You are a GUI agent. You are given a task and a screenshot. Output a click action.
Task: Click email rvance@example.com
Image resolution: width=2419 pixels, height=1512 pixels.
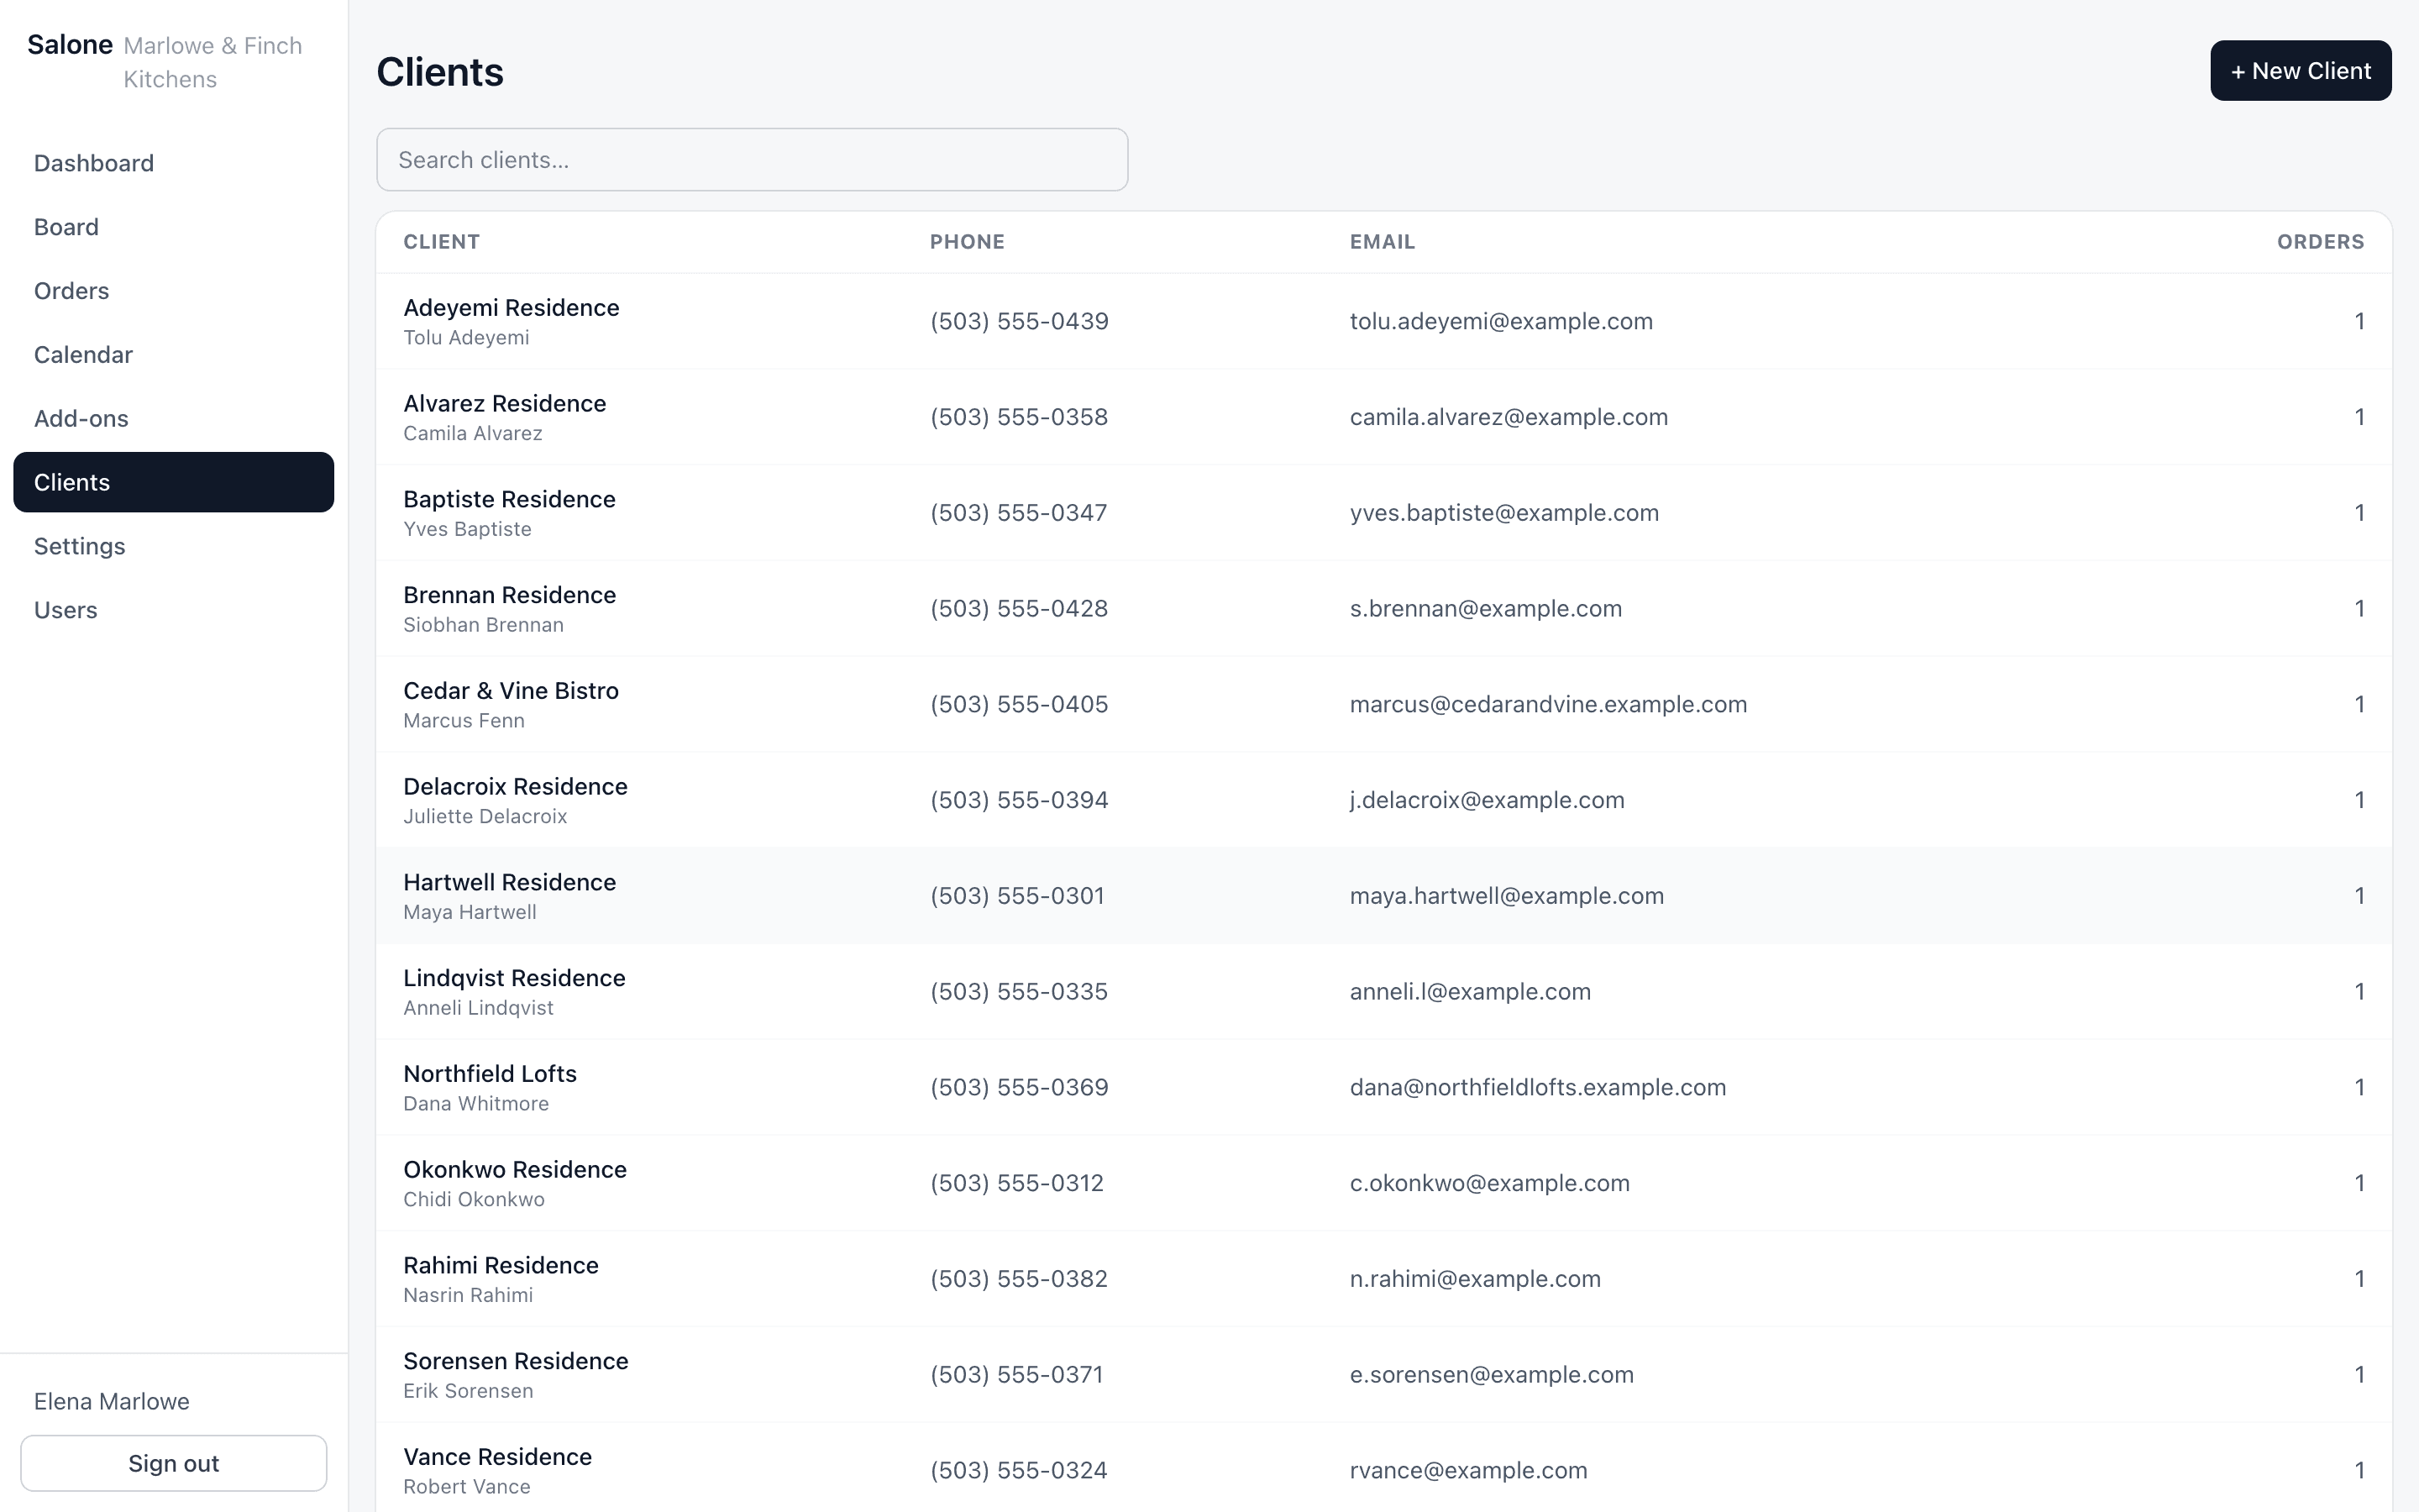click(1468, 1470)
